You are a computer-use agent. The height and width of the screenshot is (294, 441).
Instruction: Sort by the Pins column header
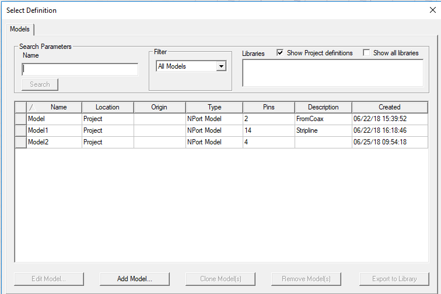click(268, 107)
